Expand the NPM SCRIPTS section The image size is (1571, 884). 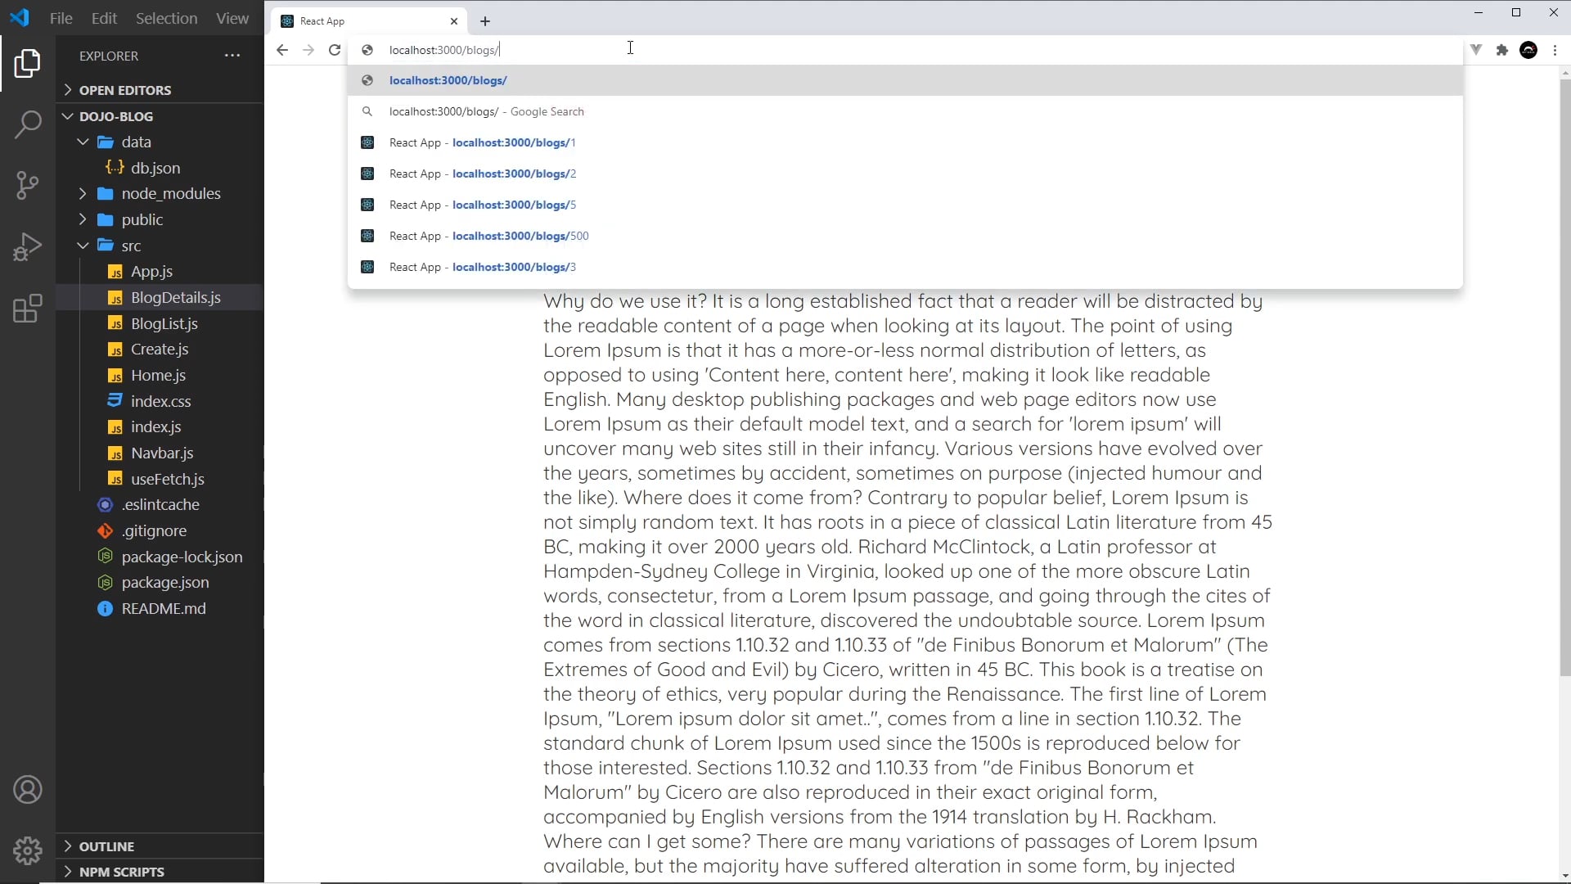(121, 872)
